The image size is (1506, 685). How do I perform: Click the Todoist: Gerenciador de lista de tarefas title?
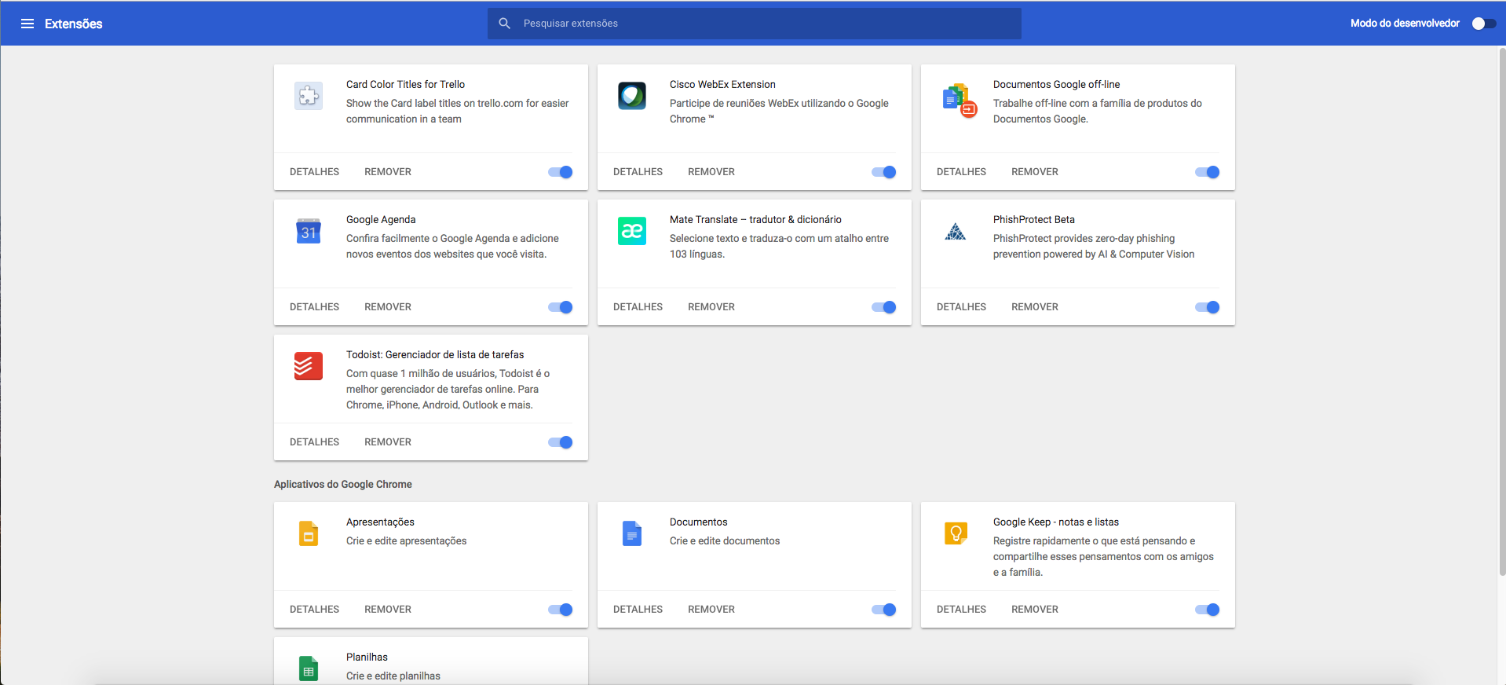point(435,355)
